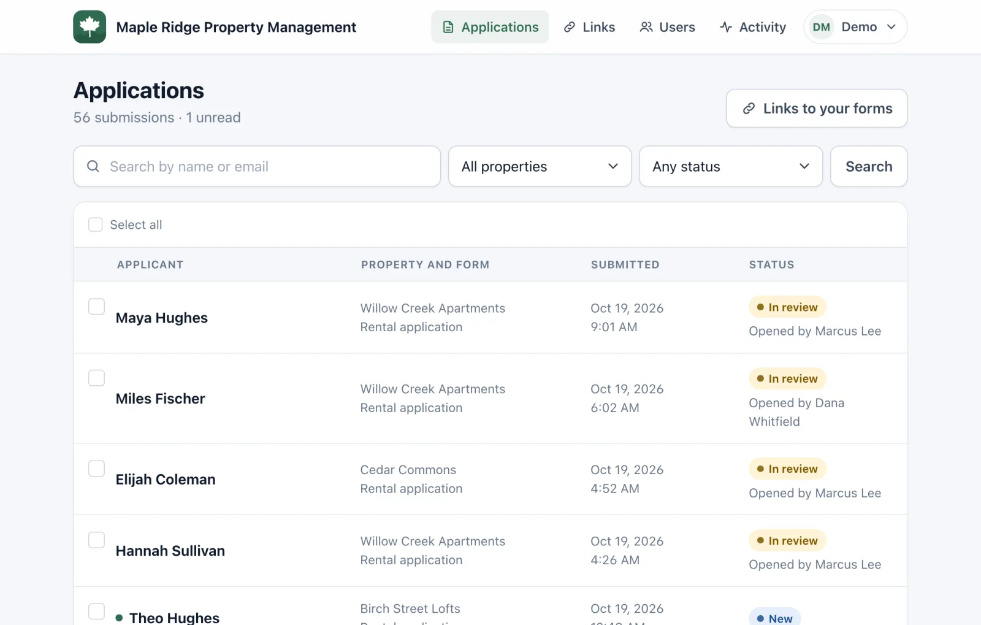
Task: Click the STATUS column header
Action: 771,265
